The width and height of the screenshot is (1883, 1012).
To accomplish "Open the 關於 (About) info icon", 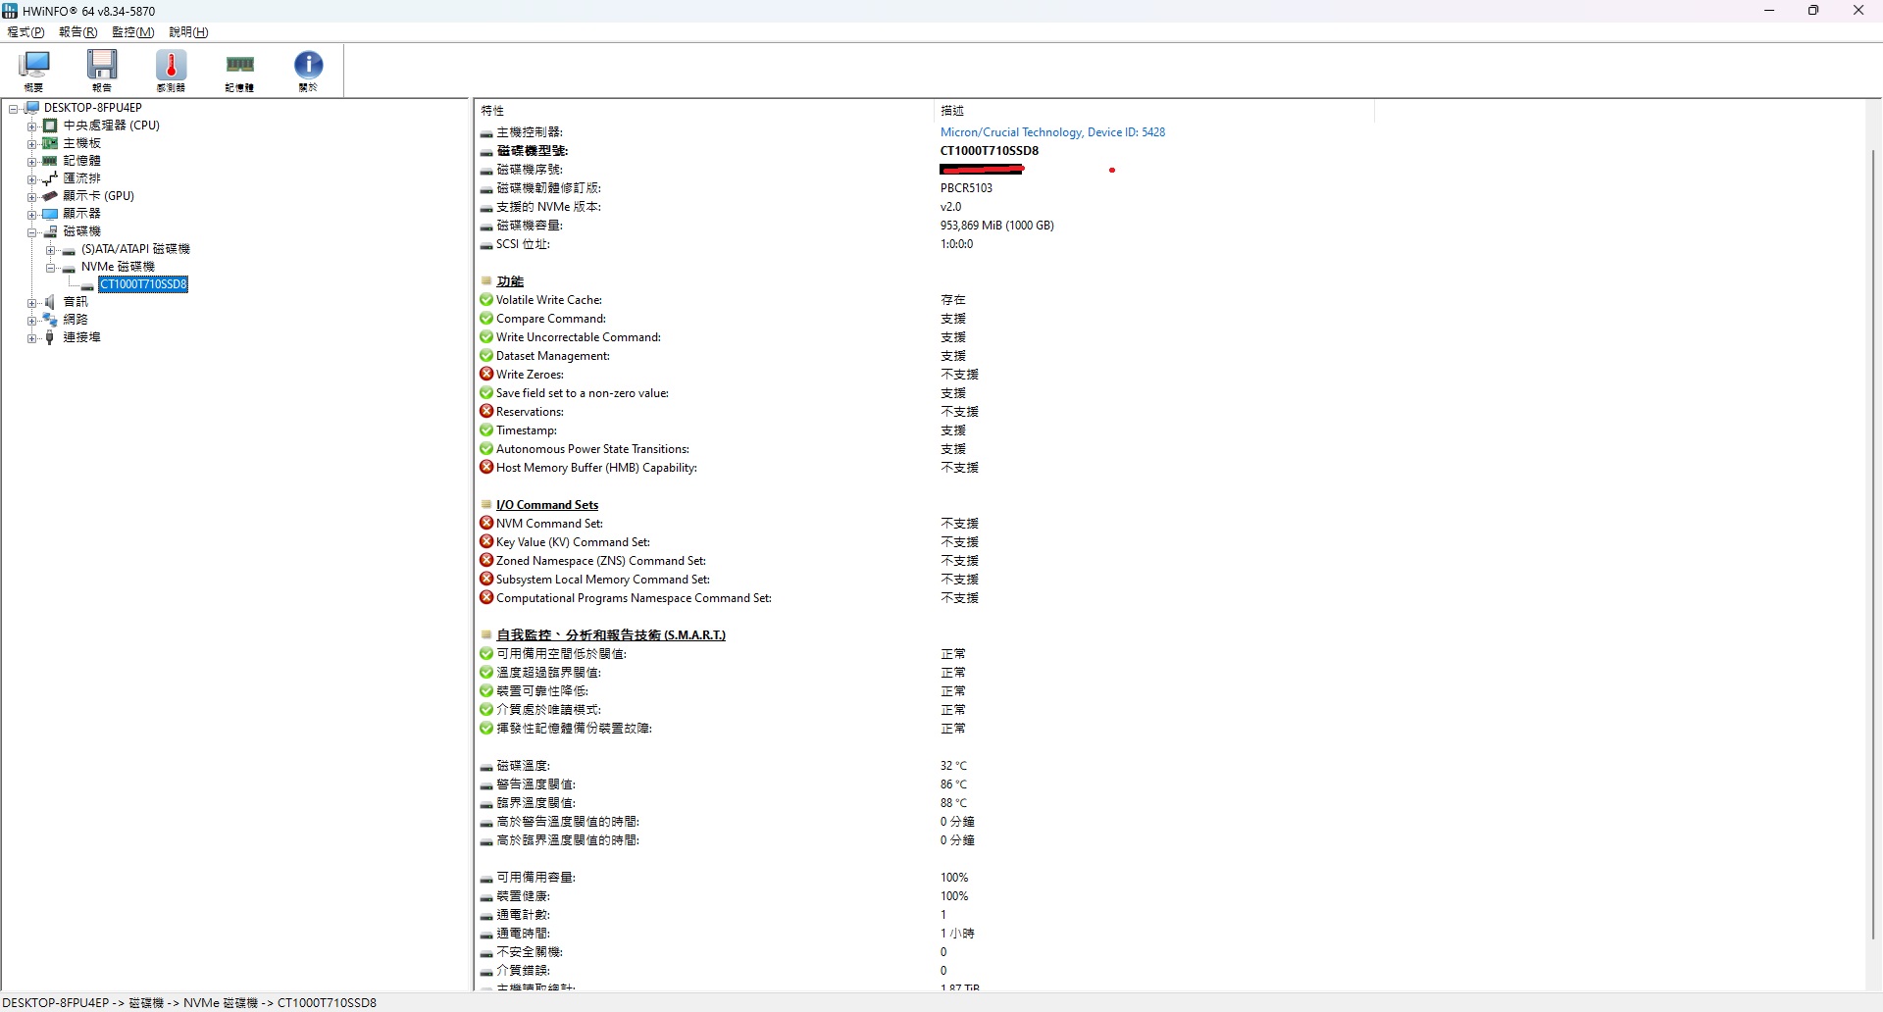I will click(x=308, y=69).
